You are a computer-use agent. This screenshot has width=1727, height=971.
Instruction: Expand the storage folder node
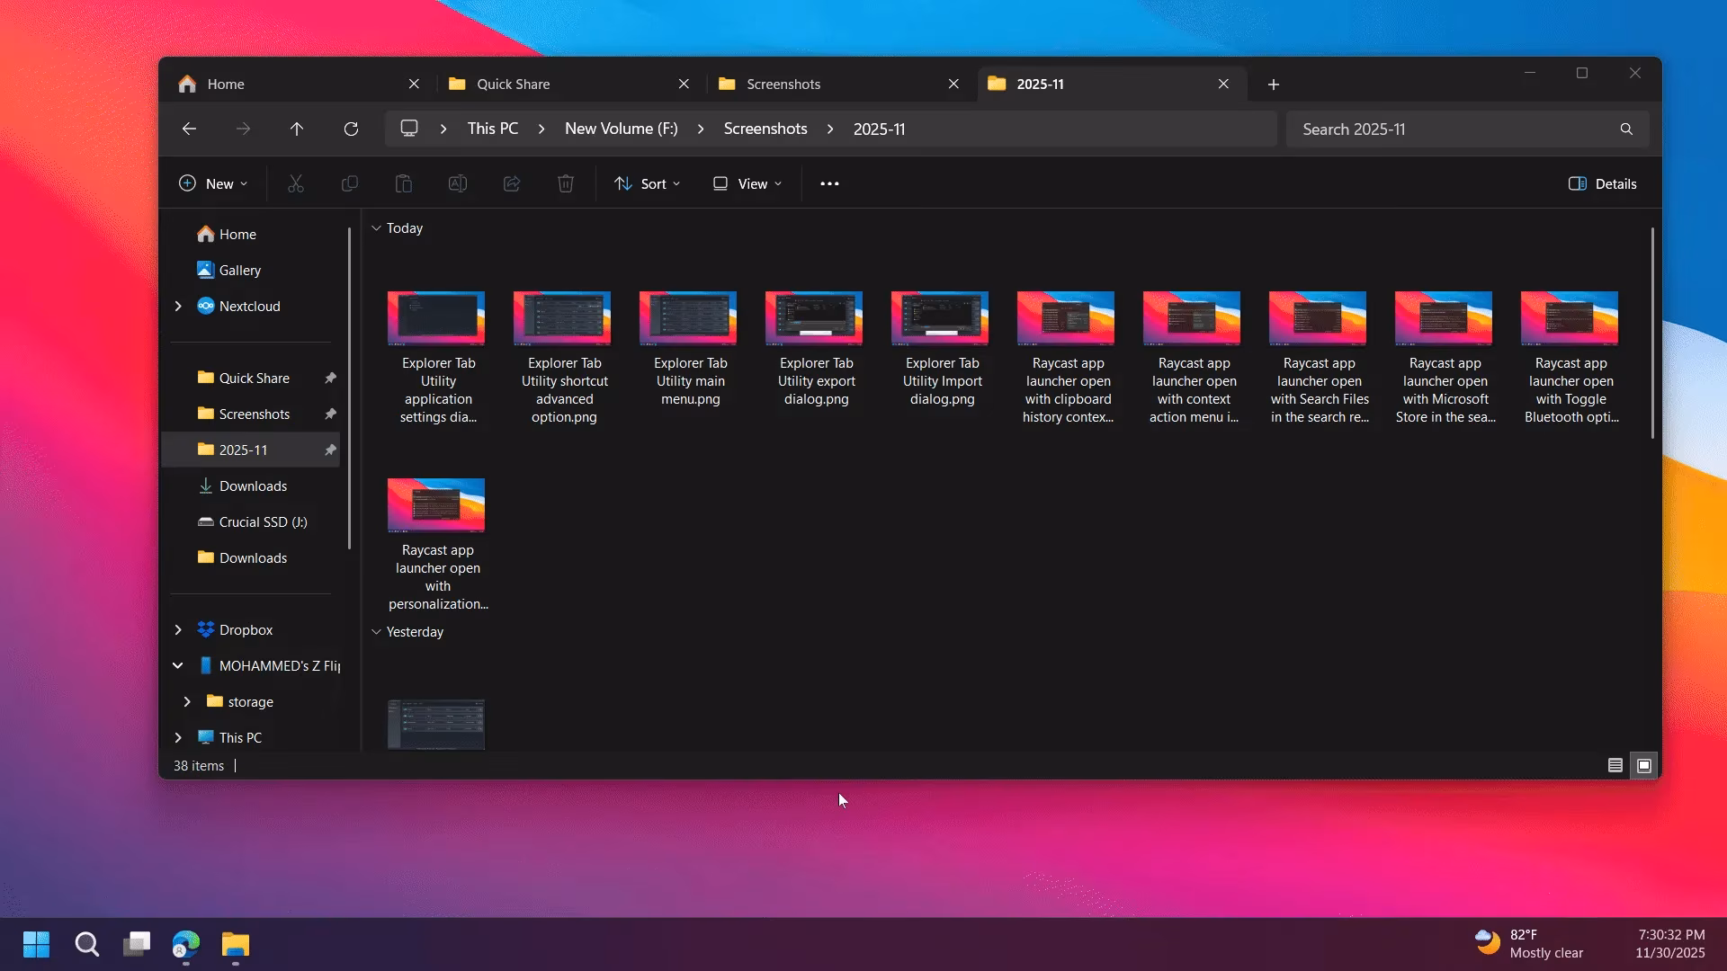click(187, 701)
